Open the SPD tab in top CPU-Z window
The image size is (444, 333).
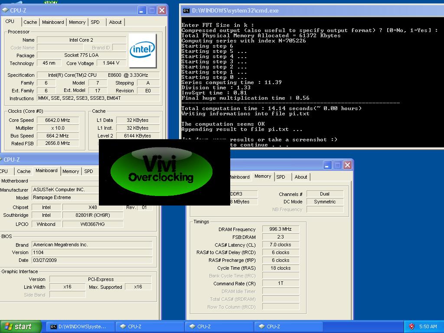95,22
